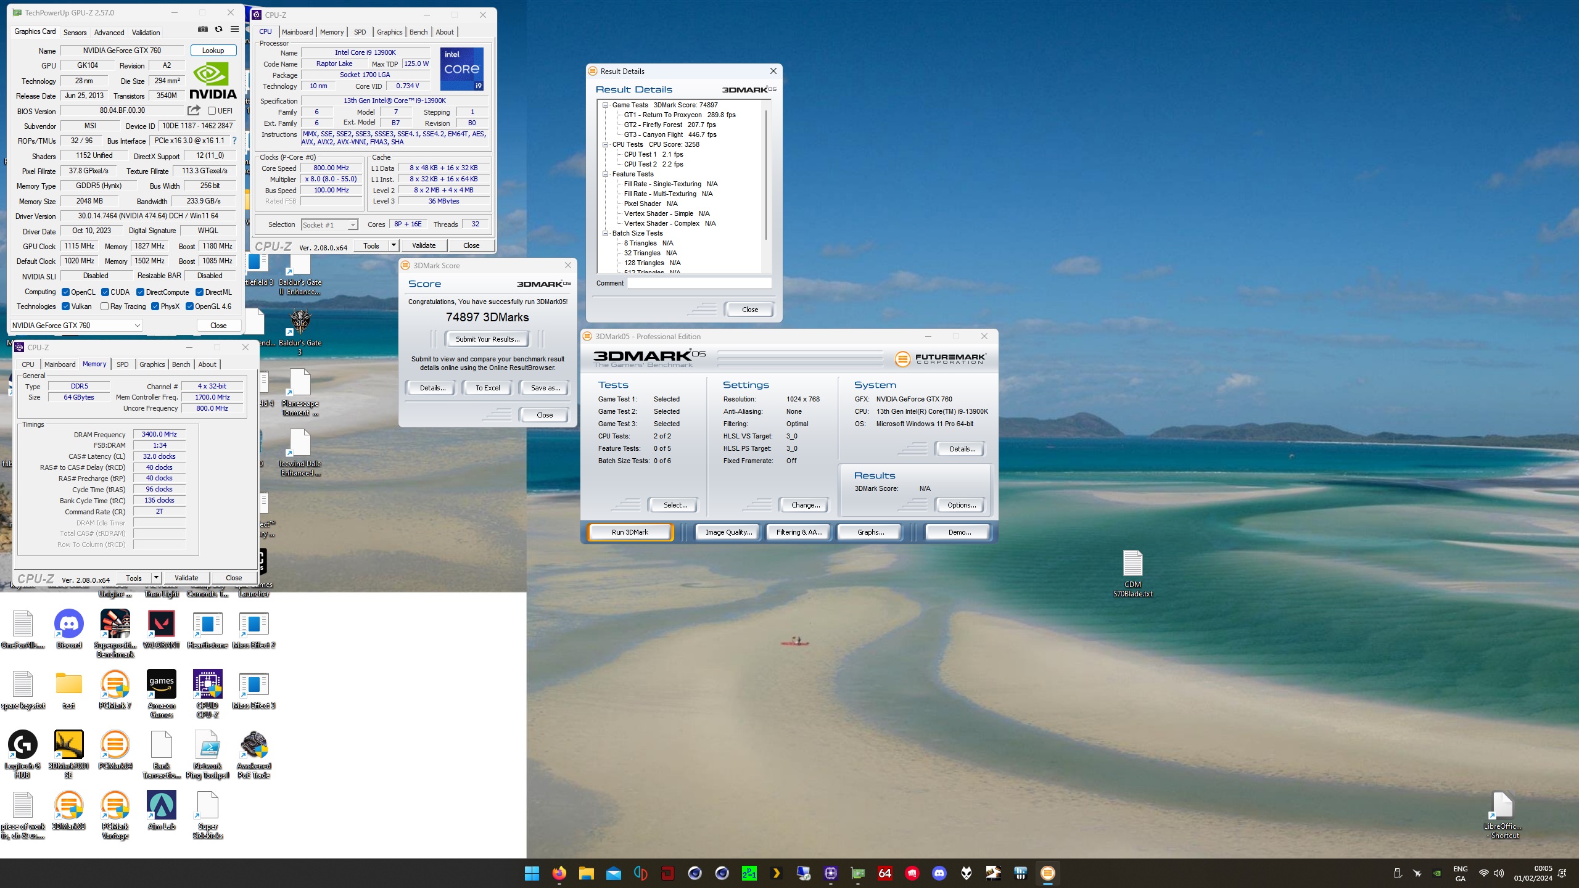Toggle the PhysX checkbox
The image size is (1579, 888).
(155, 306)
